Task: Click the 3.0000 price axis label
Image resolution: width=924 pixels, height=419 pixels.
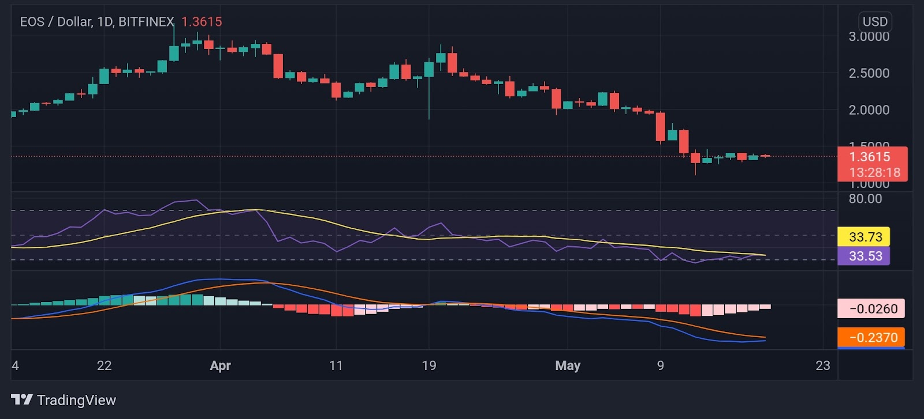Action: [869, 37]
